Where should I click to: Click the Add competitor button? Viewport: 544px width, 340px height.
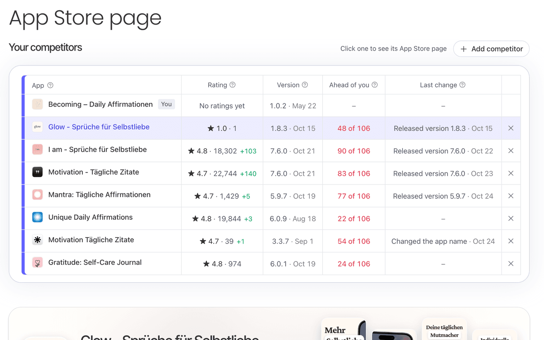[491, 49]
